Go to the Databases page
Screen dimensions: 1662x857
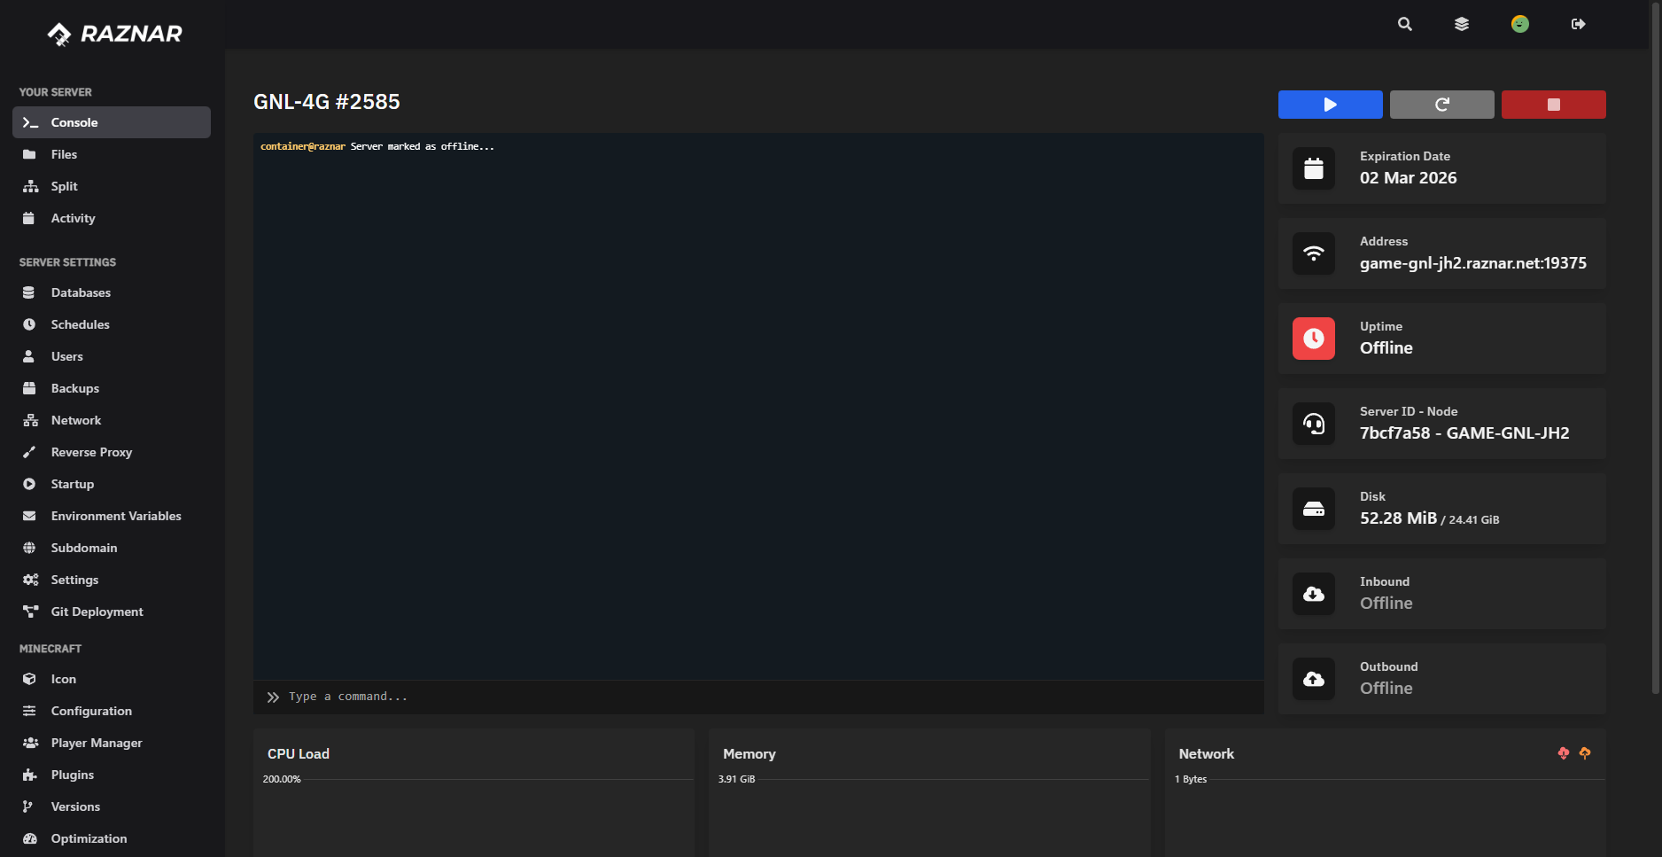click(81, 292)
